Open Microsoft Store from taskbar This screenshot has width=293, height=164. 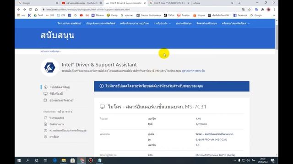pos(72,160)
